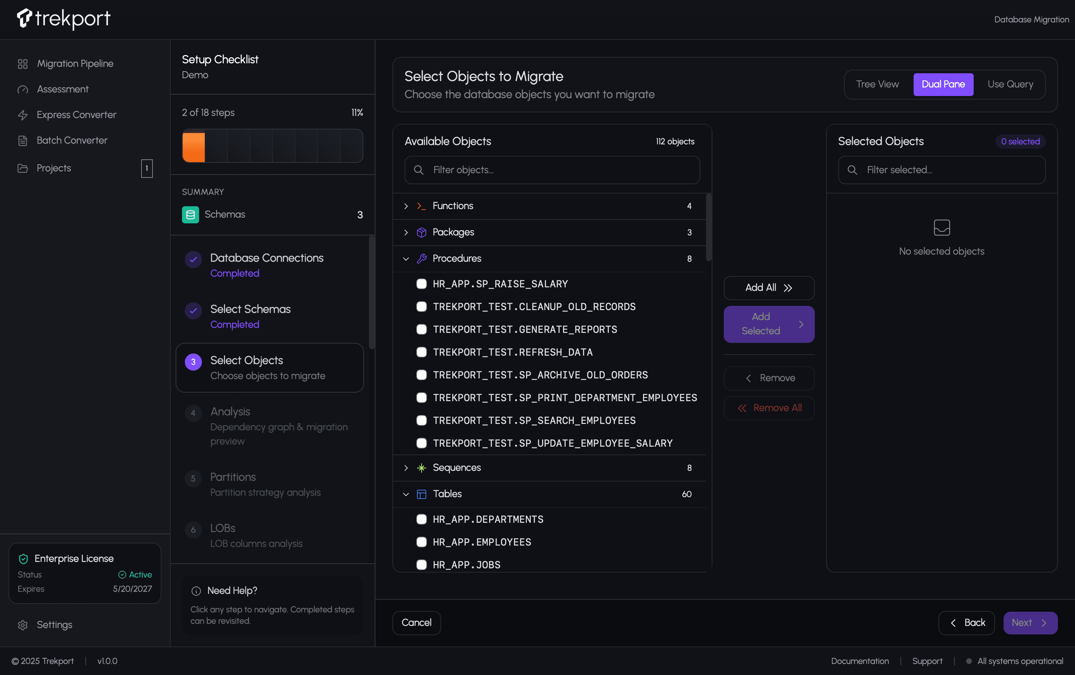Expand the Sequences group chevron
The width and height of the screenshot is (1075, 675).
pos(406,468)
